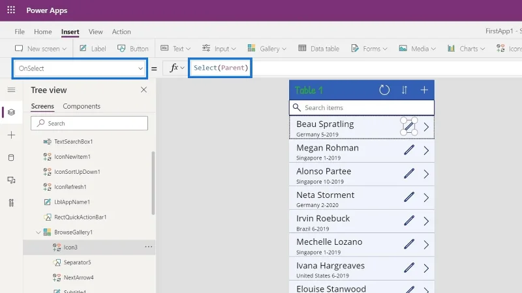Open the Advanced tools sidebar icon

coord(11,202)
